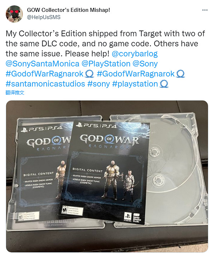Open the second #GodofWarRagnarok hashtag
Screen dimensions: 213x257
point(136,74)
